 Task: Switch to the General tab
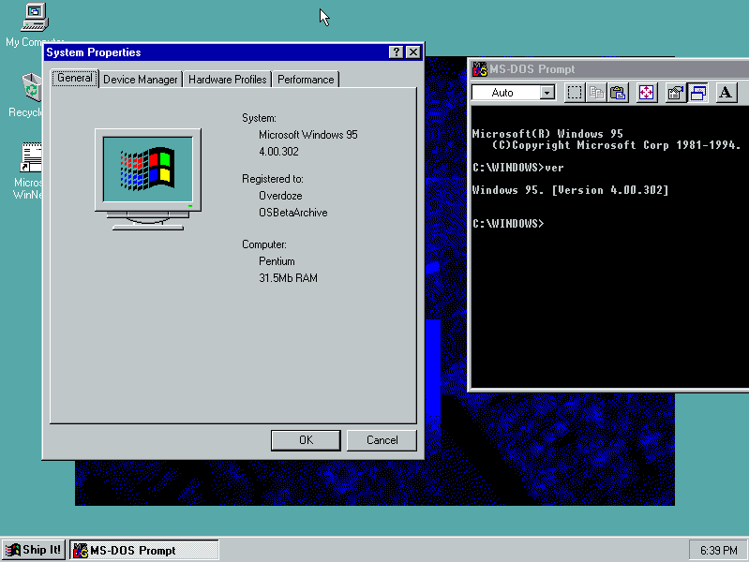[x=74, y=78]
